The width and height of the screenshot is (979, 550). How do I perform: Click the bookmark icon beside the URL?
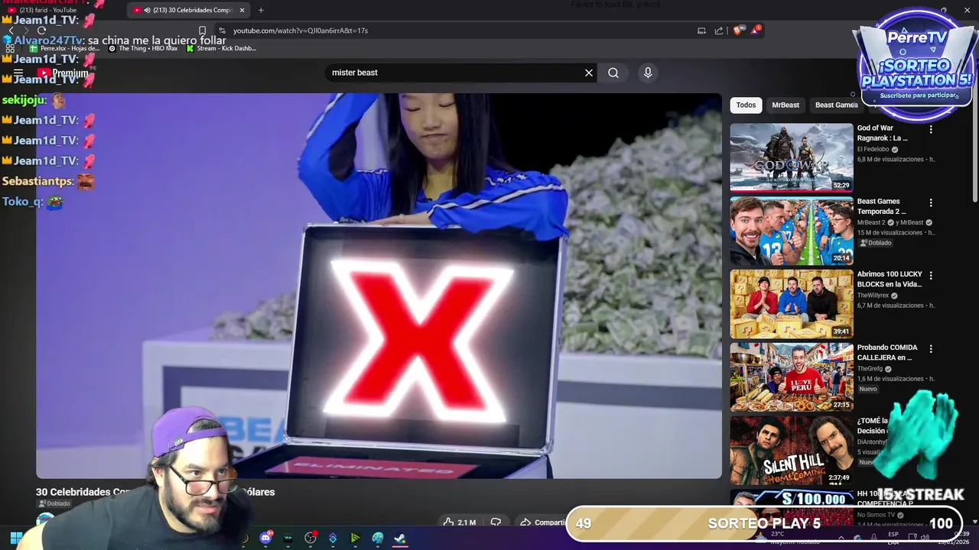pos(202,31)
